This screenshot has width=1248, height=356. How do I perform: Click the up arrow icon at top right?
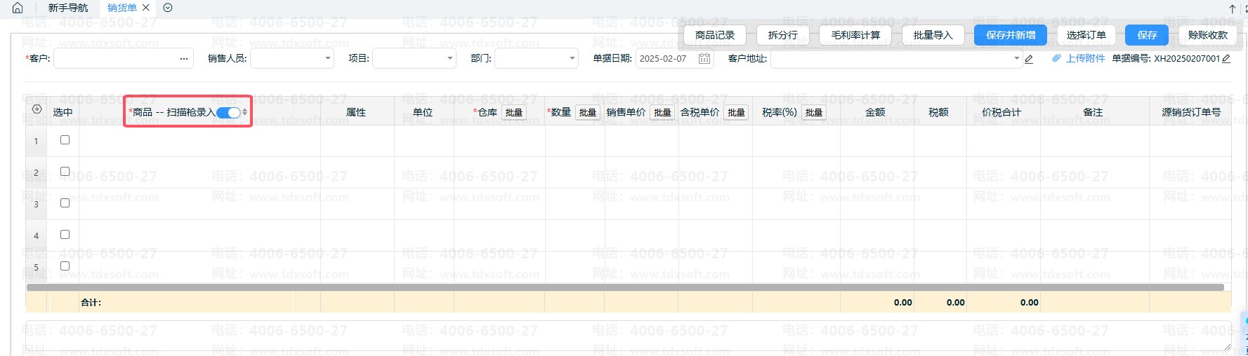[x=1232, y=9]
